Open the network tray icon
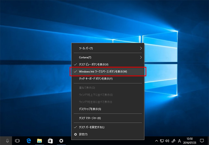This screenshot has height=145, width=209. 162,141
